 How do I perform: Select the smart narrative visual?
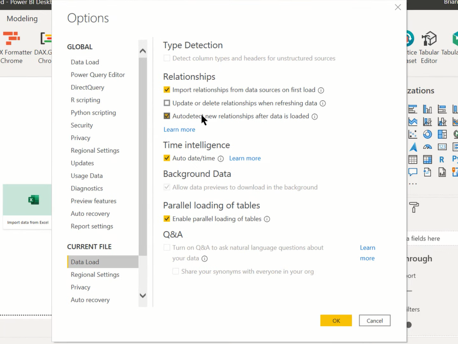(x=427, y=172)
